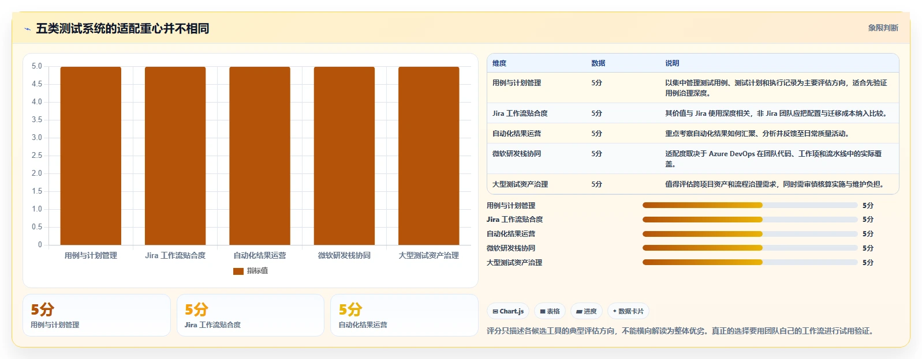This screenshot has width=922, height=359.
Task: Click the 数据 table column header
Action: click(x=598, y=63)
